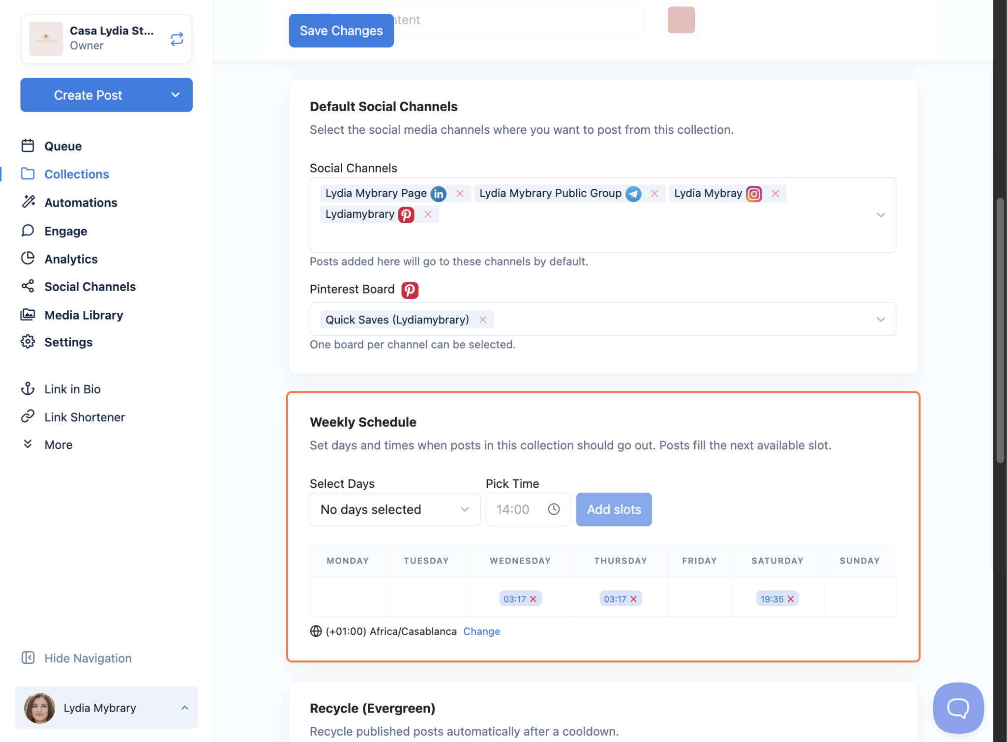1007x742 pixels.
Task: Open the support chat bubble
Action: tap(957, 707)
